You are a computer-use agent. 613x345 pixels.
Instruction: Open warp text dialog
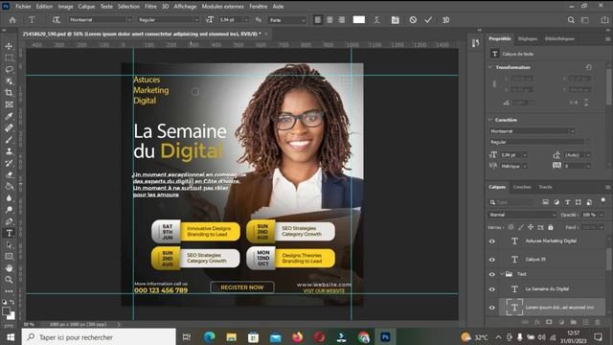(x=376, y=20)
